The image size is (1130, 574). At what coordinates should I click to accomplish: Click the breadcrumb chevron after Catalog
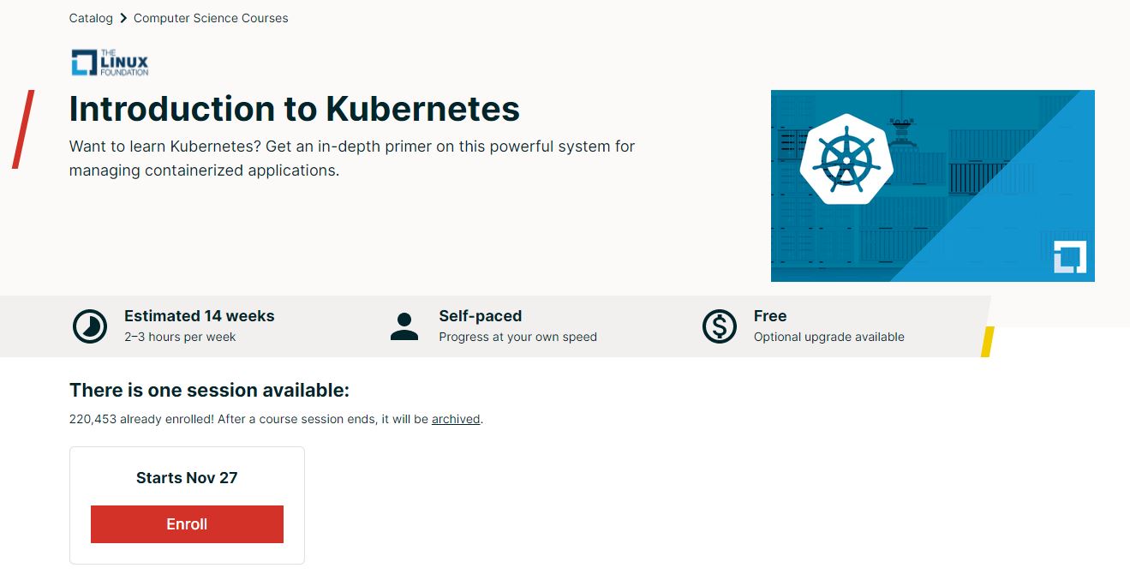[x=123, y=18]
